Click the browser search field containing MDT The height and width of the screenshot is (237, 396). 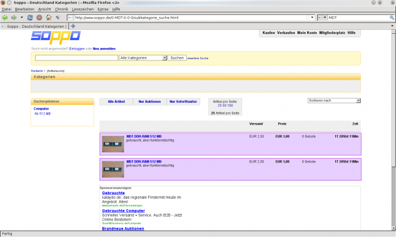pyautogui.click(x=358, y=17)
